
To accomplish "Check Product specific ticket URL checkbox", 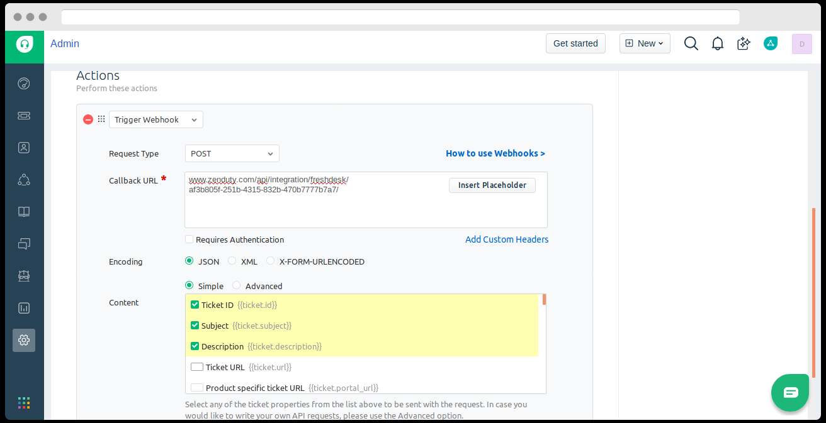I will pos(197,388).
